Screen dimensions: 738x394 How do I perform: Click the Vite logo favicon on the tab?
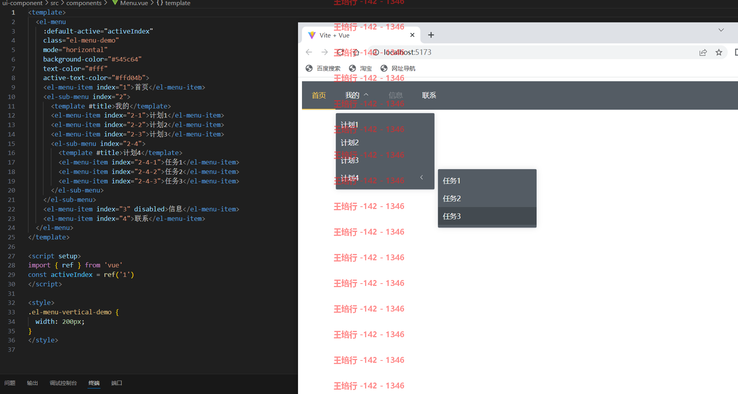[x=312, y=35]
